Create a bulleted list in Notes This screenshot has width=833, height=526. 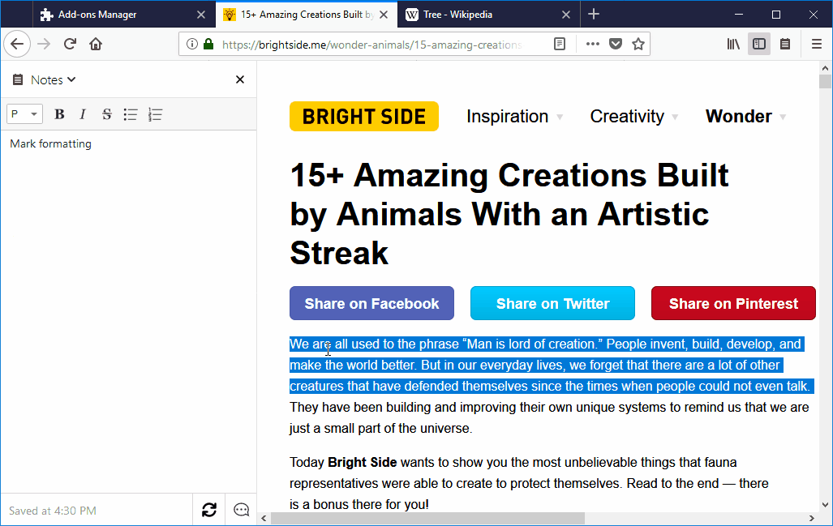pos(131,114)
